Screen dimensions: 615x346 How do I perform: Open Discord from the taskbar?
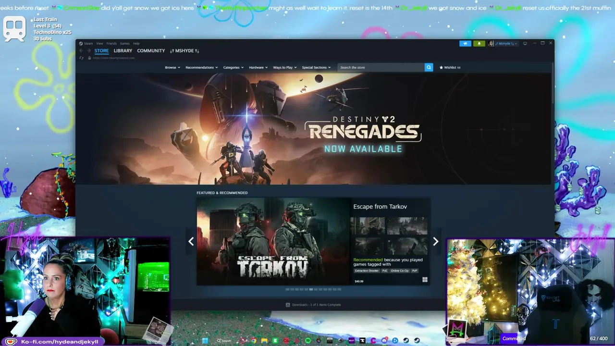pyautogui.click(x=384, y=341)
